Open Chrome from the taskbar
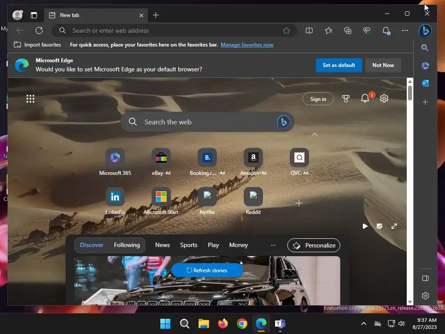This screenshot has height=334, width=445. (242, 324)
